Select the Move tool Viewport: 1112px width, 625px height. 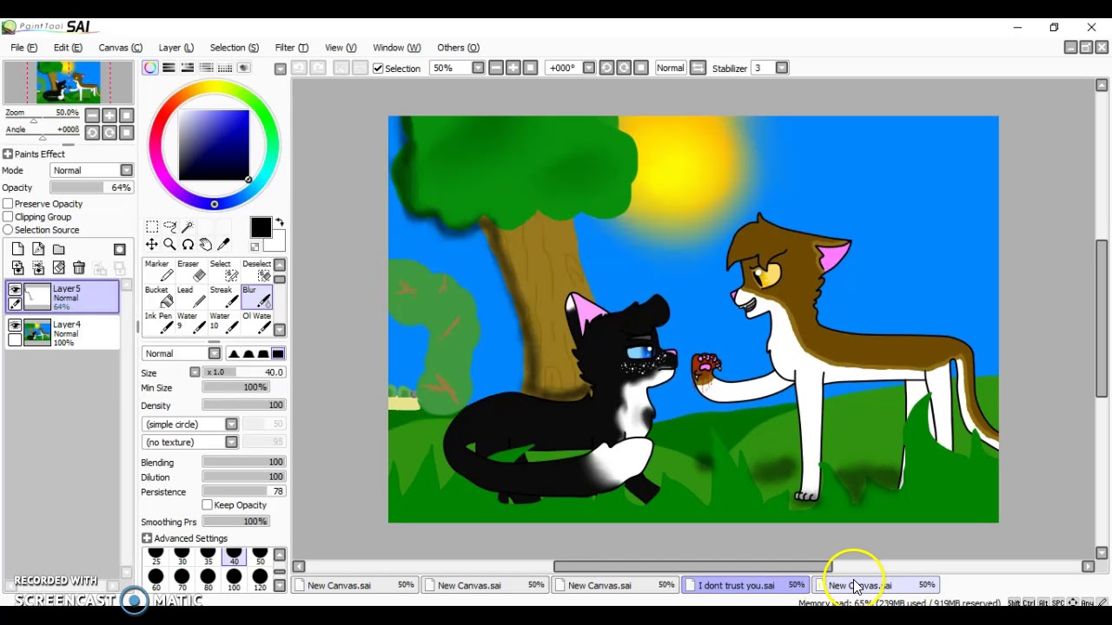152,245
